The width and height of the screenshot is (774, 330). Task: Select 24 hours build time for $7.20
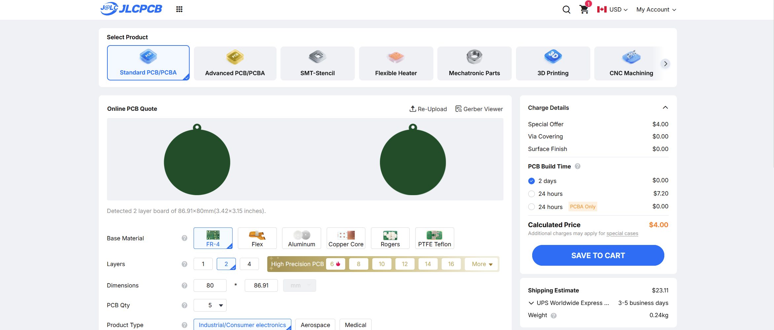(532, 194)
